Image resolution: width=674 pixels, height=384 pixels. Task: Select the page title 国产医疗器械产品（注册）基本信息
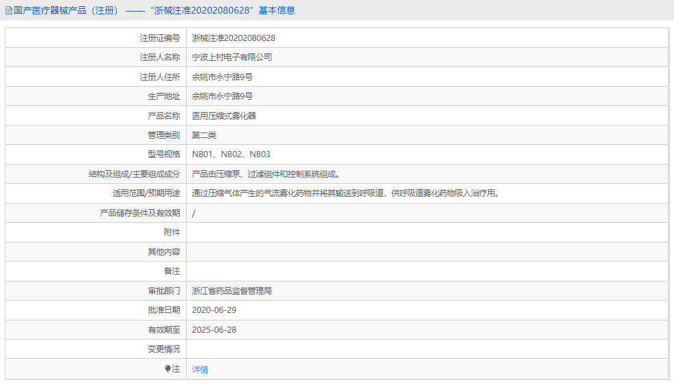point(154,10)
